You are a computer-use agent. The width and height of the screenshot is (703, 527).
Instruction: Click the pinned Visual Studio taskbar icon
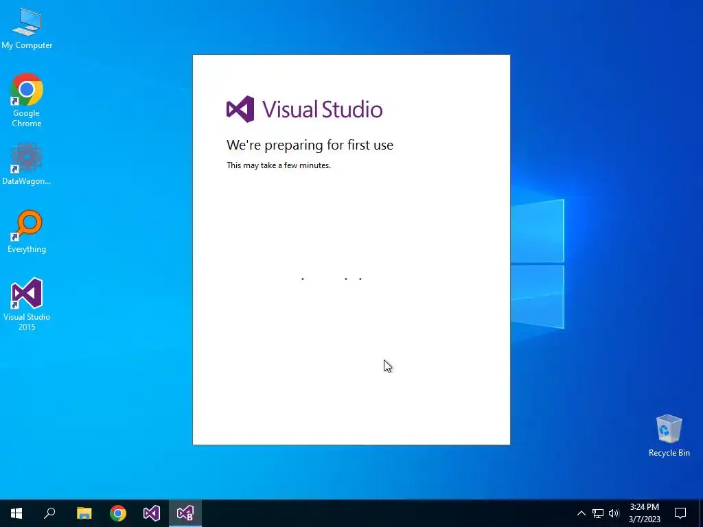[x=152, y=513]
